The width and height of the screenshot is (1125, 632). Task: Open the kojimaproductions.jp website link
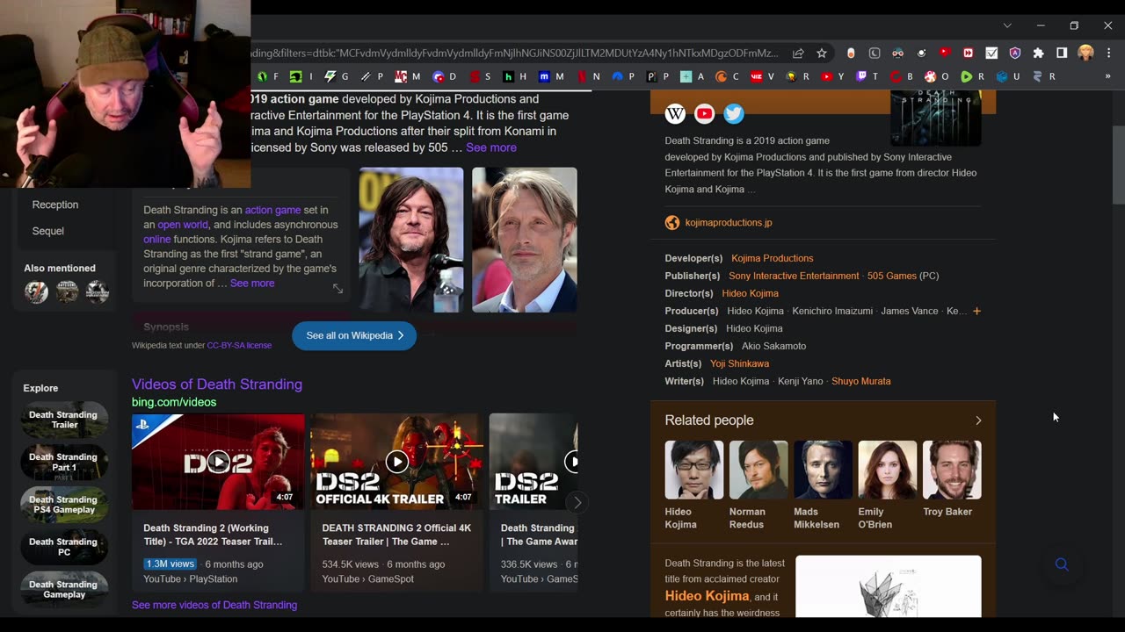pos(729,223)
